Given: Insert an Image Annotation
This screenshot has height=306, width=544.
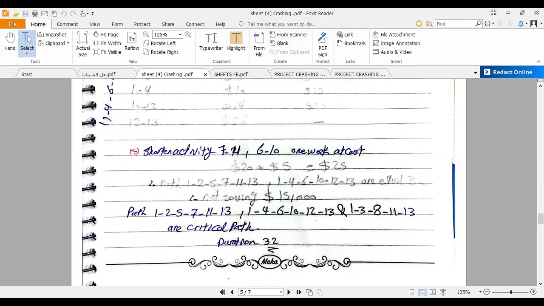Looking at the screenshot, I should point(396,43).
